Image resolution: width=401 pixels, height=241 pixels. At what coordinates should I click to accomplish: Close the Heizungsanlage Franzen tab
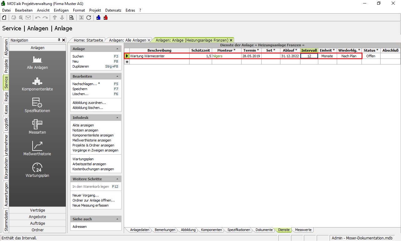[231, 40]
